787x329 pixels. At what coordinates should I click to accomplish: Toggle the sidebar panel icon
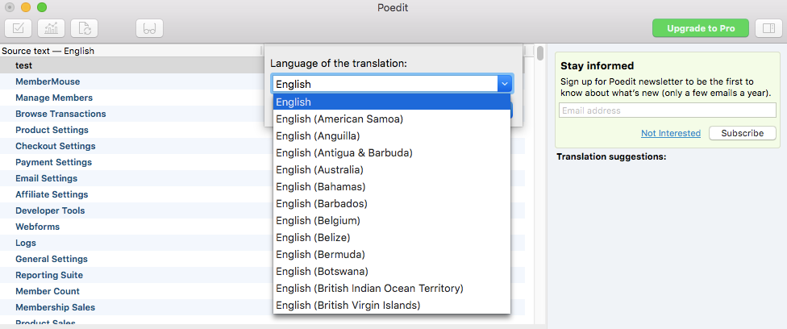[768, 28]
